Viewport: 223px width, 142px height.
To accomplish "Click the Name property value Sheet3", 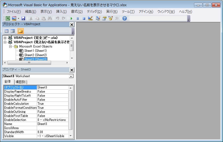I will coord(52,124).
